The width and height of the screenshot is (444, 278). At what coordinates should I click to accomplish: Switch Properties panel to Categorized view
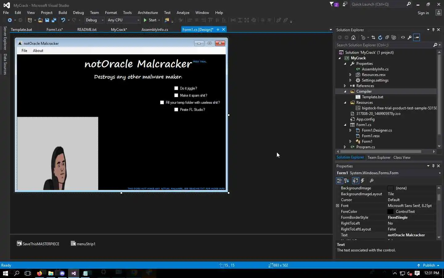click(339, 181)
